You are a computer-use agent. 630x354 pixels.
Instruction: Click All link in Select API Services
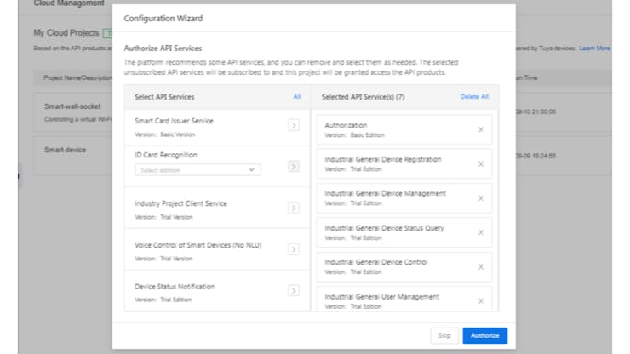(297, 97)
